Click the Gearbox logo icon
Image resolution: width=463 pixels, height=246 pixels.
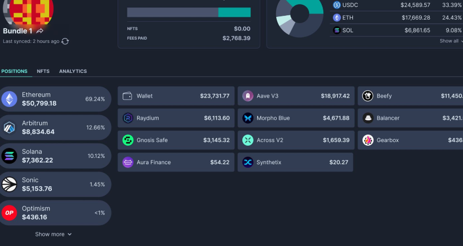point(368,140)
